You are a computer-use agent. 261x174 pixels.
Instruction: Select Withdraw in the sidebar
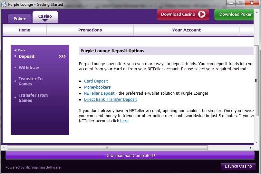(29, 68)
